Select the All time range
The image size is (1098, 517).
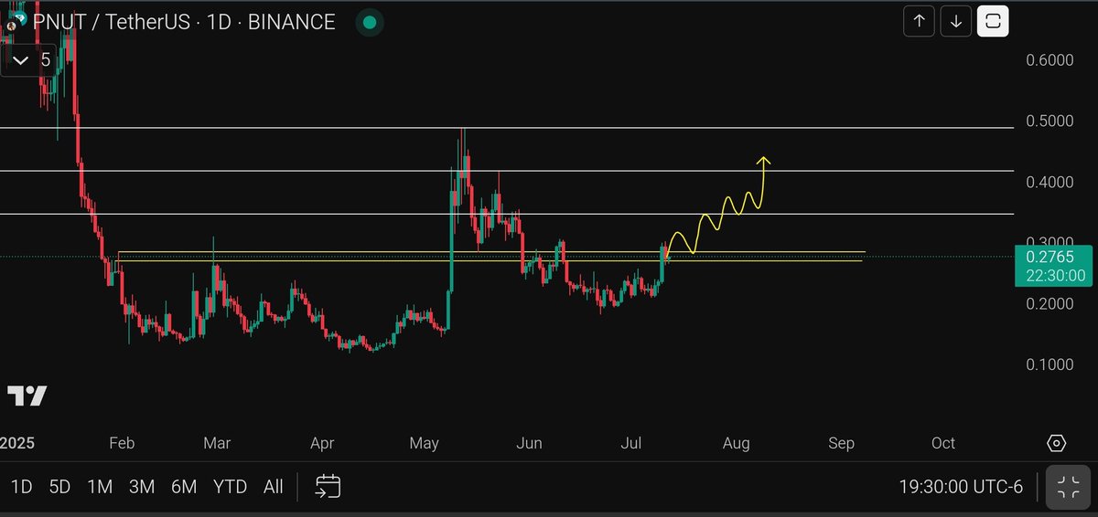click(273, 487)
